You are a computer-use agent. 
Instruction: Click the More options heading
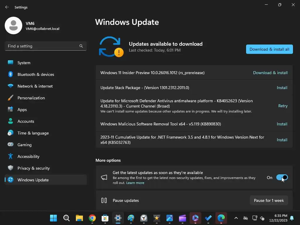[x=108, y=160]
